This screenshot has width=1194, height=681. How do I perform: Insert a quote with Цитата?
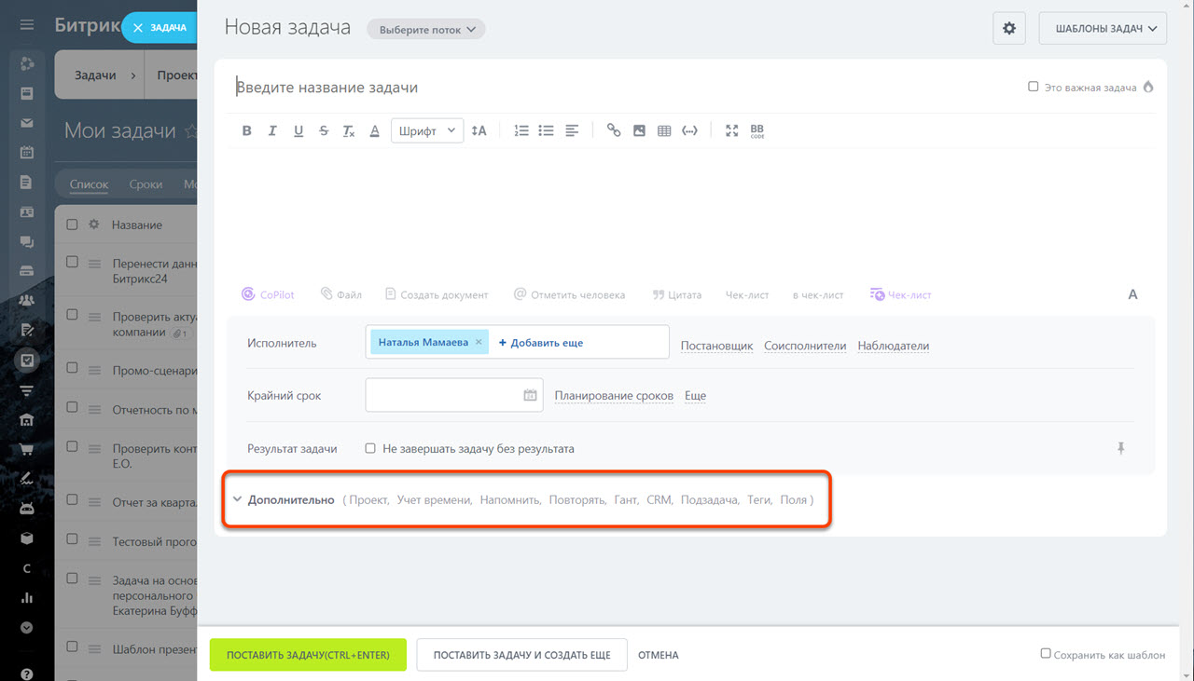(x=676, y=294)
